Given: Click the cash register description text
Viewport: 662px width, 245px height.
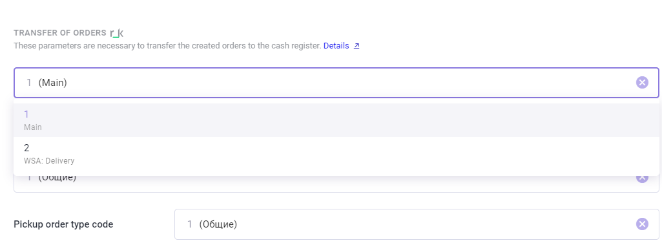Looking at the screenshot, I should tap(167, 46).
